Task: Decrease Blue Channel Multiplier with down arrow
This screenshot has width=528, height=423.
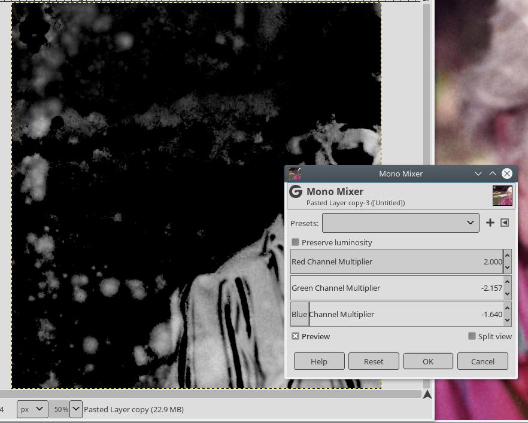Action: coord(508,320)
